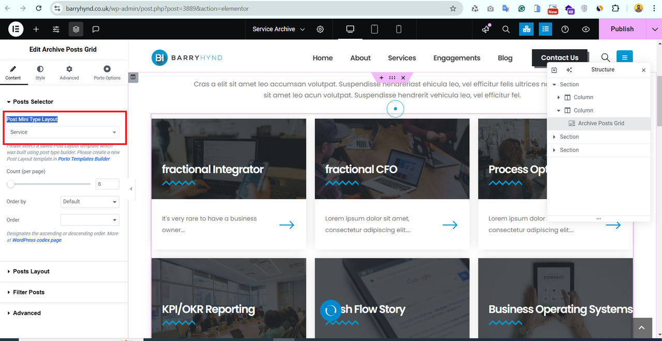This screenshot has width=662, height=341.
Task: Toggle the Structure layers icon in top bar
Action: pos(76,29)
